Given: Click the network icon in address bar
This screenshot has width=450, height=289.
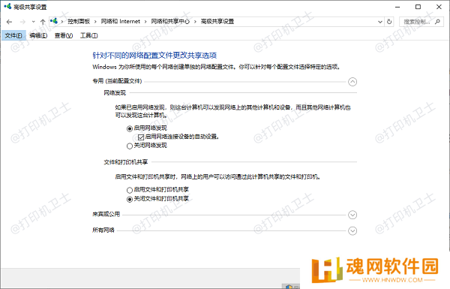Looking at the screenshot, I should click(54, 21).
